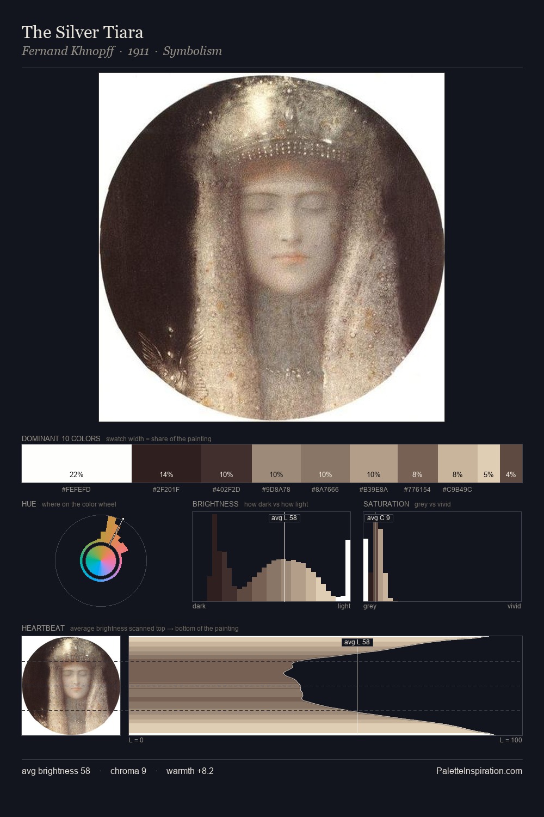
Task: Click the avg L 58 heartbeat marker
Action: [x=357, y=642]
